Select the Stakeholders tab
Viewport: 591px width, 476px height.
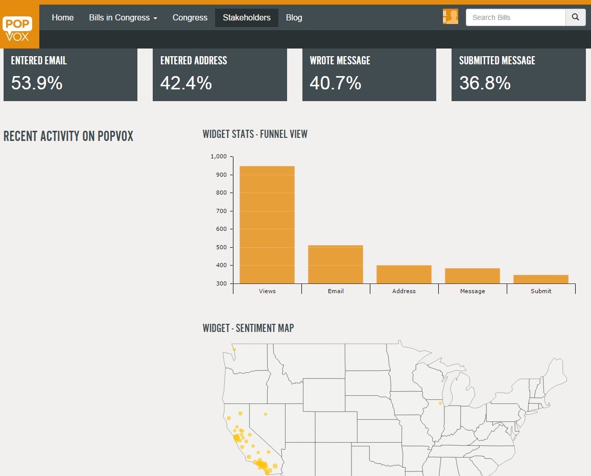coord(247,18)
